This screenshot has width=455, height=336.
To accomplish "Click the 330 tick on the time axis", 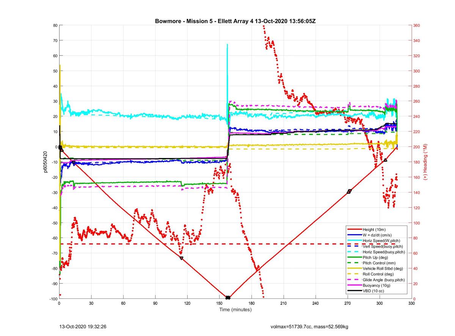I will tap(412, 304).
